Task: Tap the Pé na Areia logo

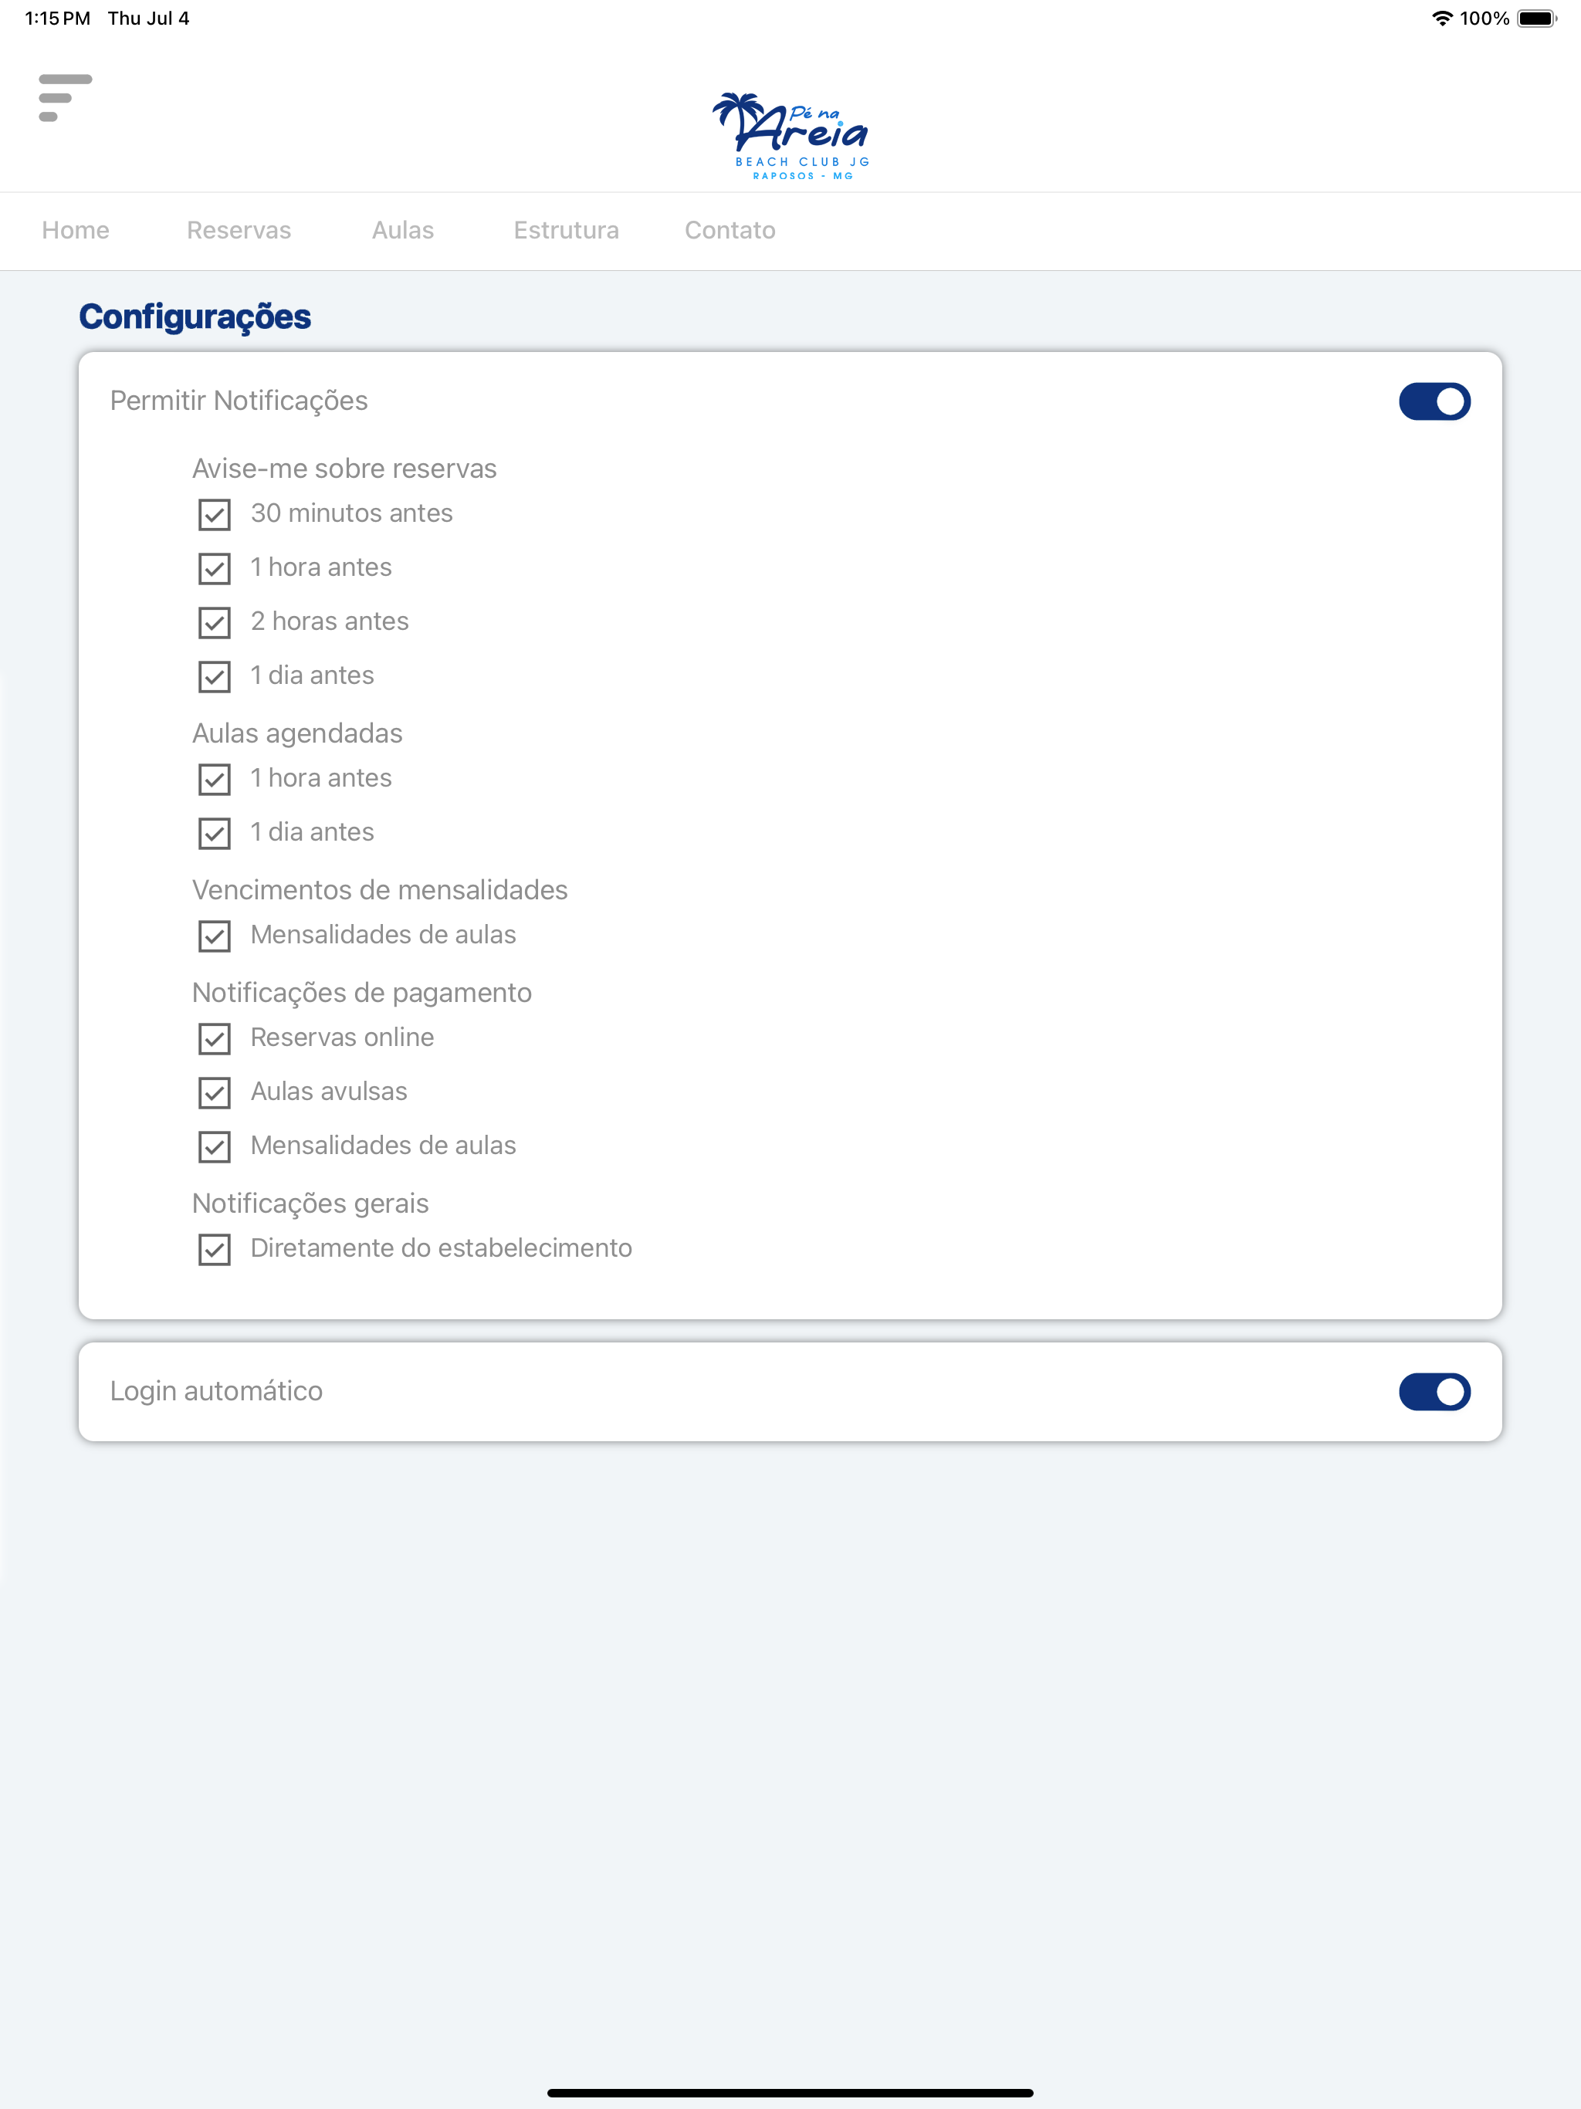Action: tap(790, 135)
